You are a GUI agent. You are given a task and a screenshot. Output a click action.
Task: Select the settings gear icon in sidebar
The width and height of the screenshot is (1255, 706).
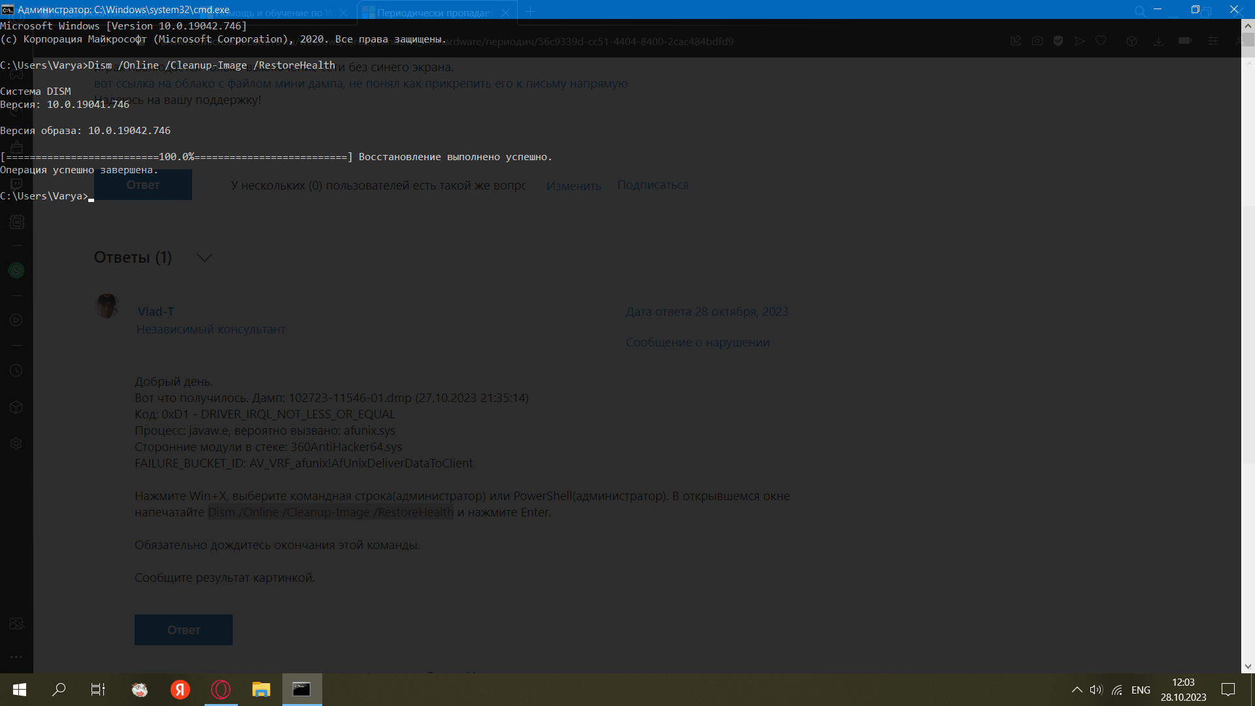point(16,443)
